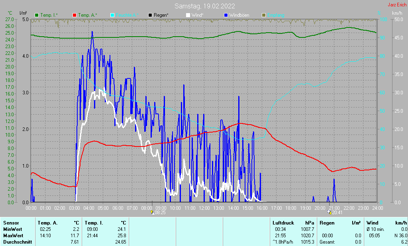Click the 'Gesamt:' rain total label
The image size is (408, 246).
pyautogui.click(x=328, y=242)
